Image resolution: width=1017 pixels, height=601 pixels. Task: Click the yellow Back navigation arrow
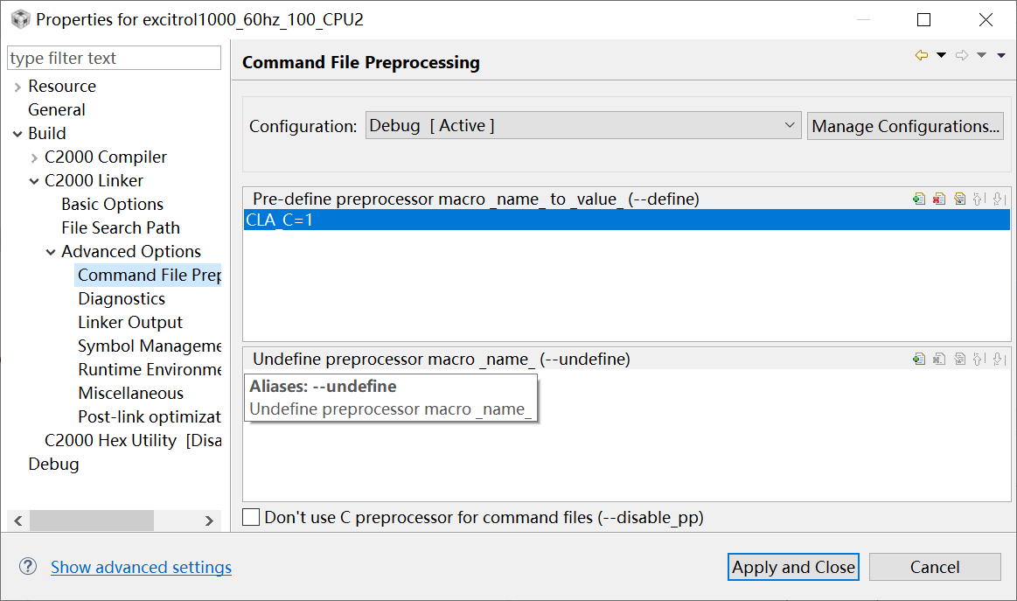pos(921,56)
